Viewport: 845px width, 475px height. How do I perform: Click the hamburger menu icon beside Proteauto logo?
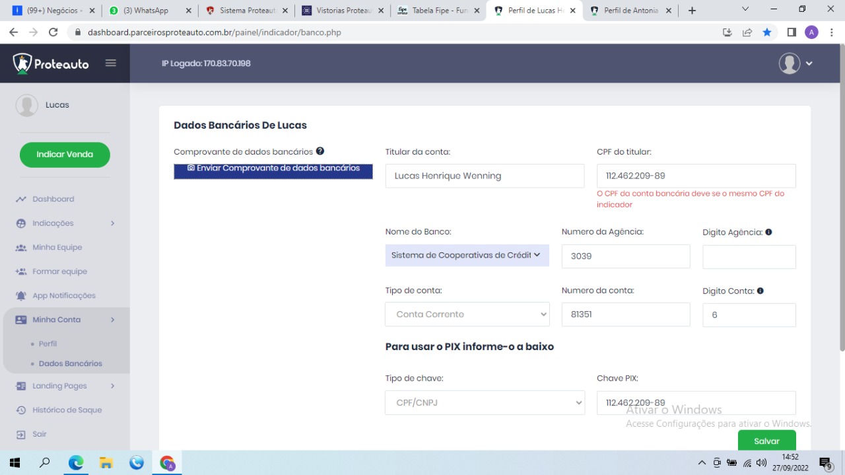tap(110, 63)
